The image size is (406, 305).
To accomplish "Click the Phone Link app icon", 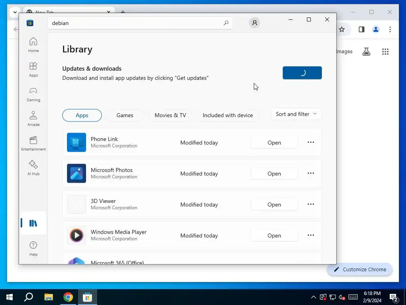I will coord(77,143).
